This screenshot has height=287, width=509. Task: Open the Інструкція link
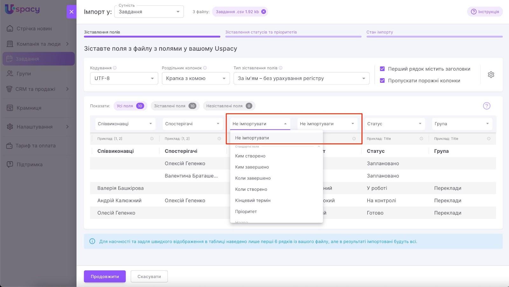pyautogui.click(x=485, y=12)
